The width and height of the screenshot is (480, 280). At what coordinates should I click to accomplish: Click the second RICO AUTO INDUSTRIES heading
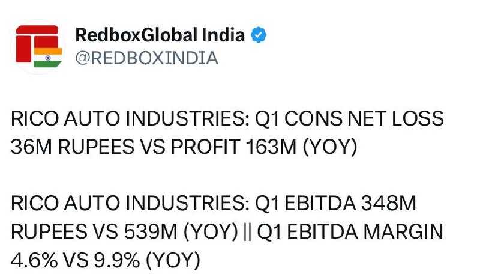130,203
